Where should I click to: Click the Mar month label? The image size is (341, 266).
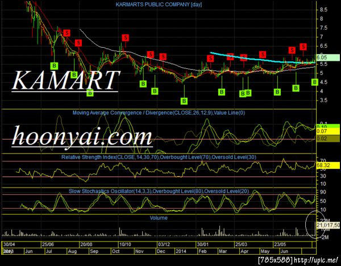click(223, 251)
